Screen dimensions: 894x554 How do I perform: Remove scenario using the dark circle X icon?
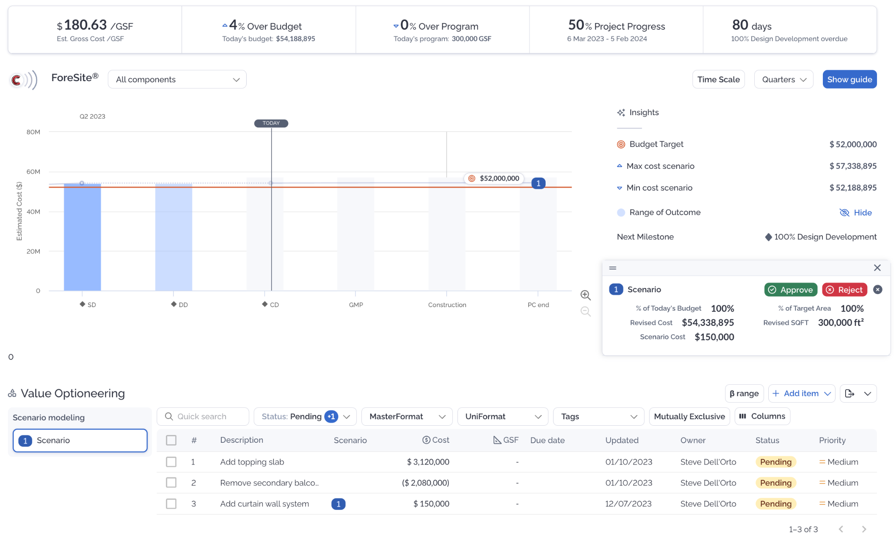(877, 290)
